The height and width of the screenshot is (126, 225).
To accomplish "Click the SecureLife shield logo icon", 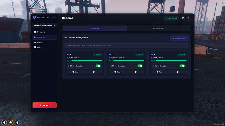I will [x=34, y=17].
